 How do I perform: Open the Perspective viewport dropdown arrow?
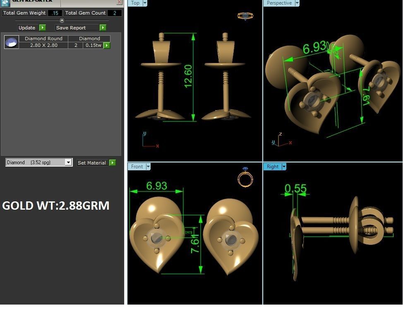point(297,3)
